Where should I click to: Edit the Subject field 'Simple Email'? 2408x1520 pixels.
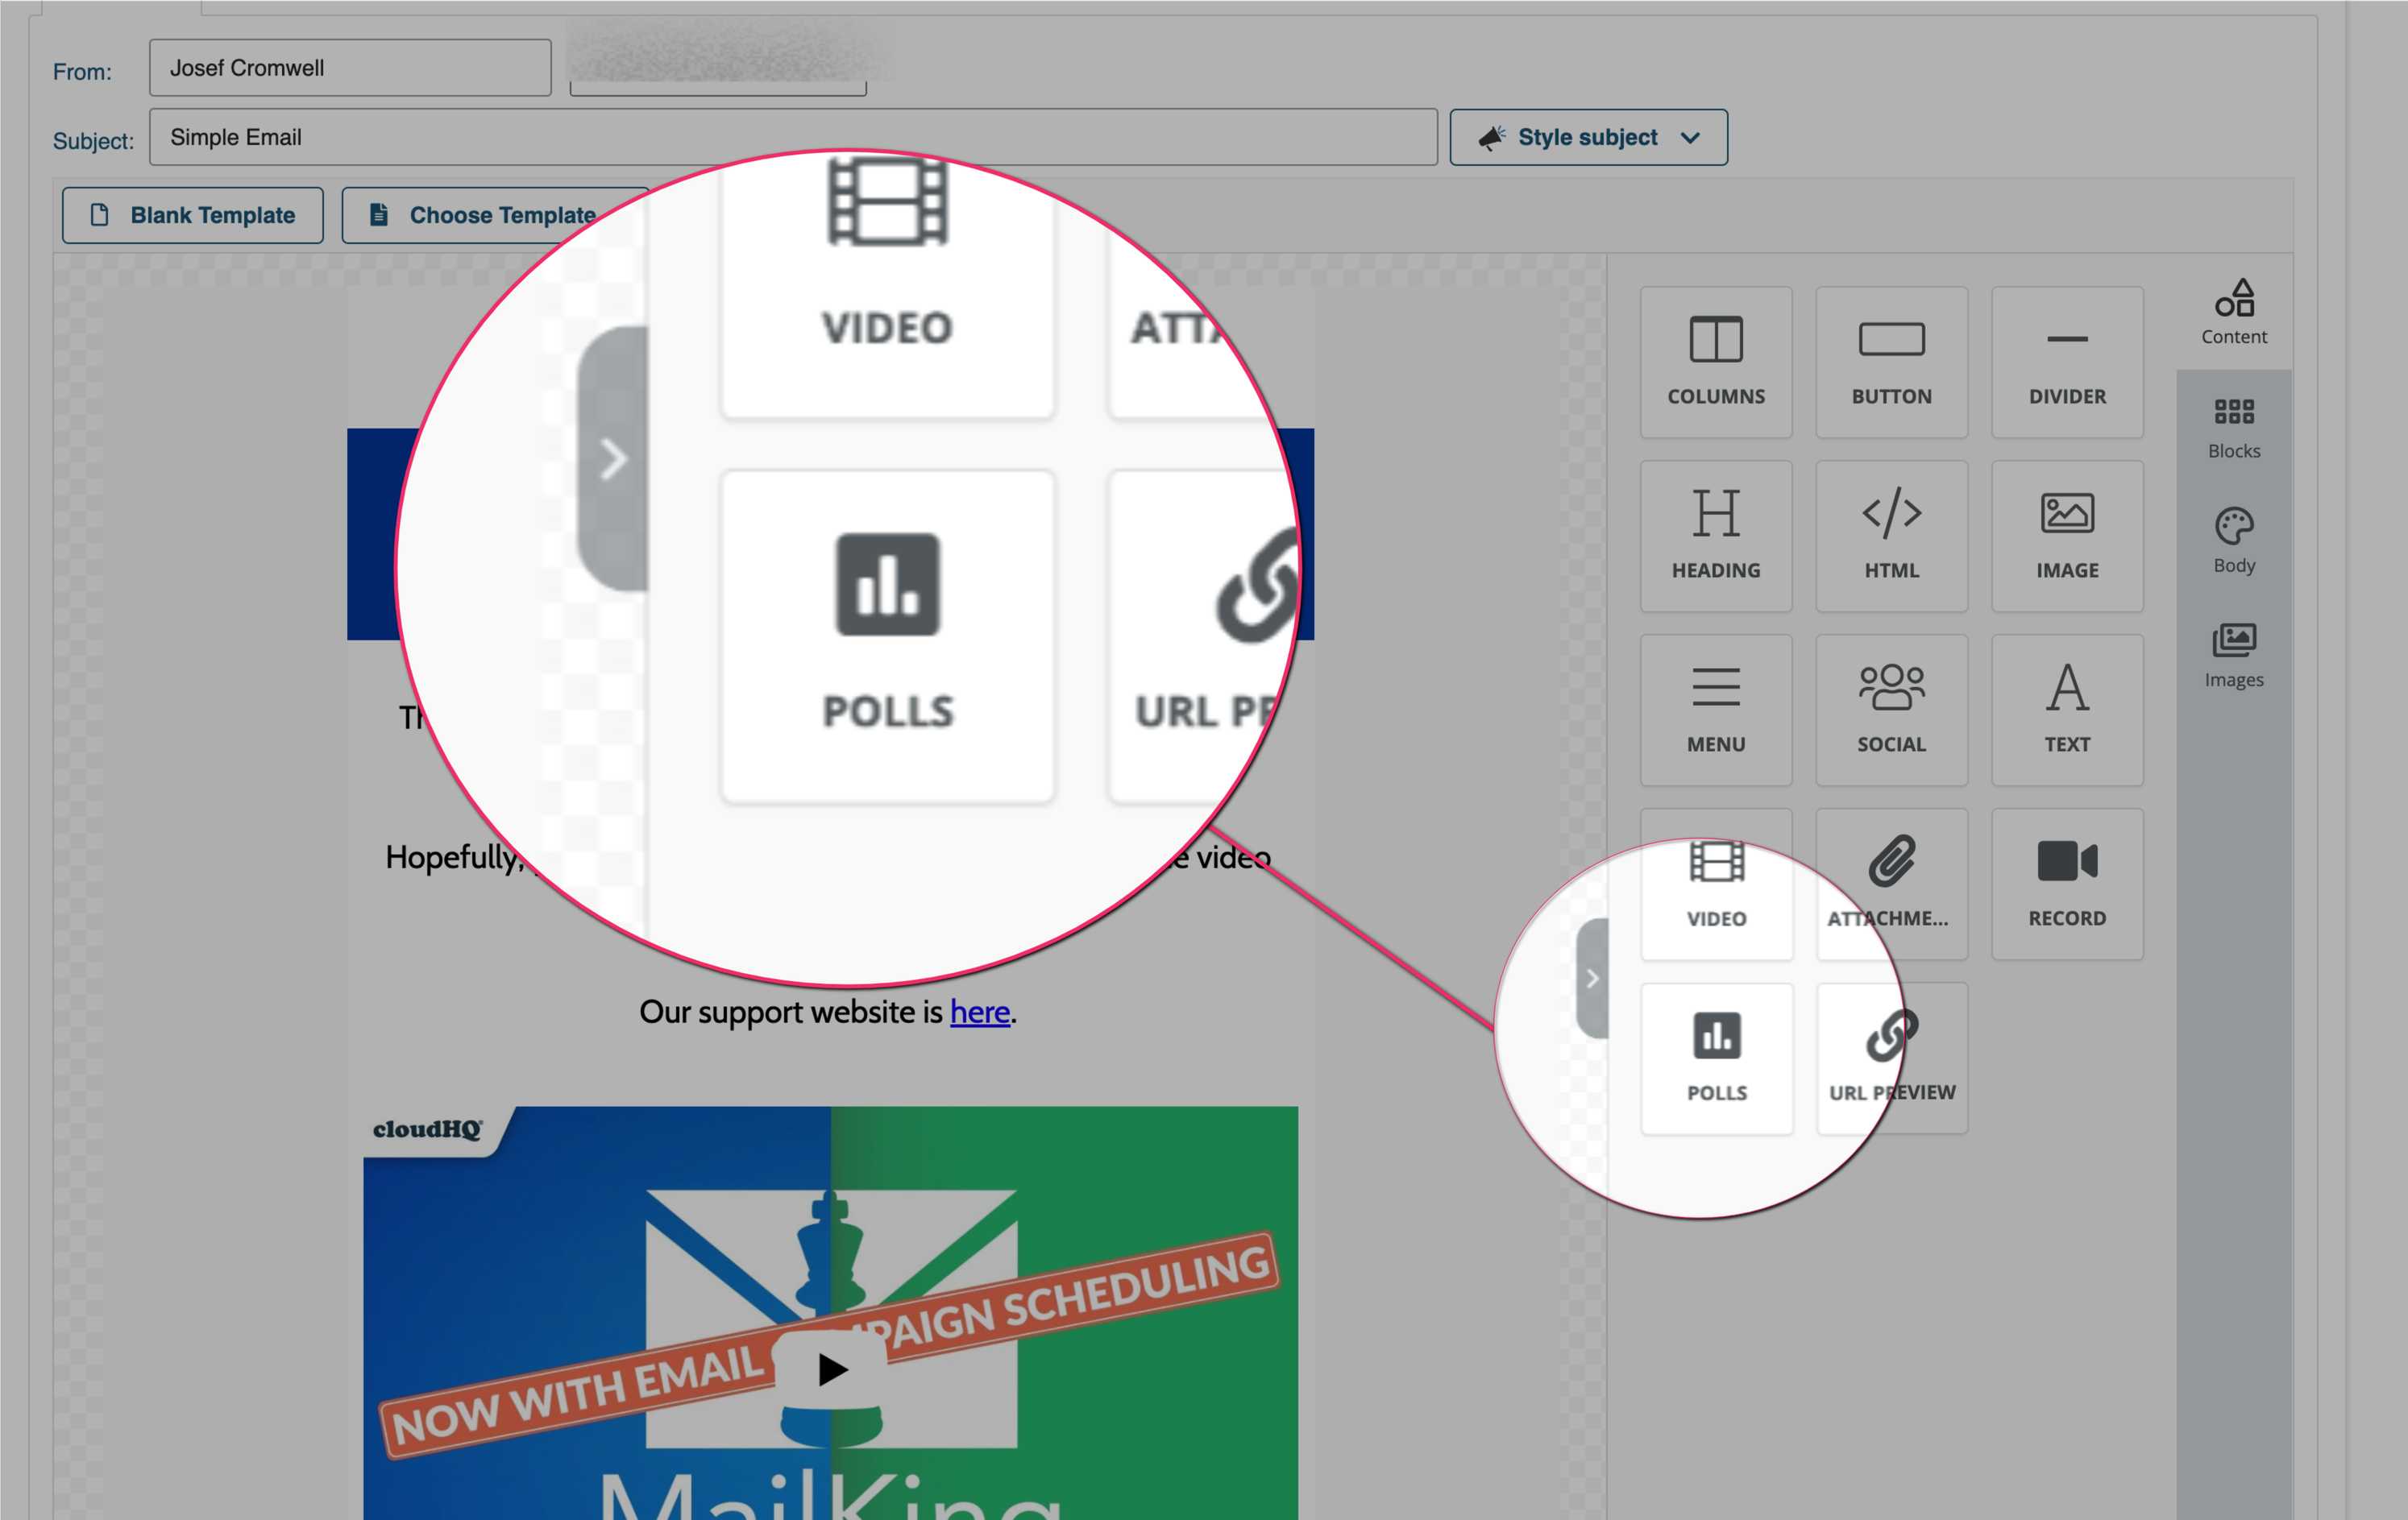point(793,137)
